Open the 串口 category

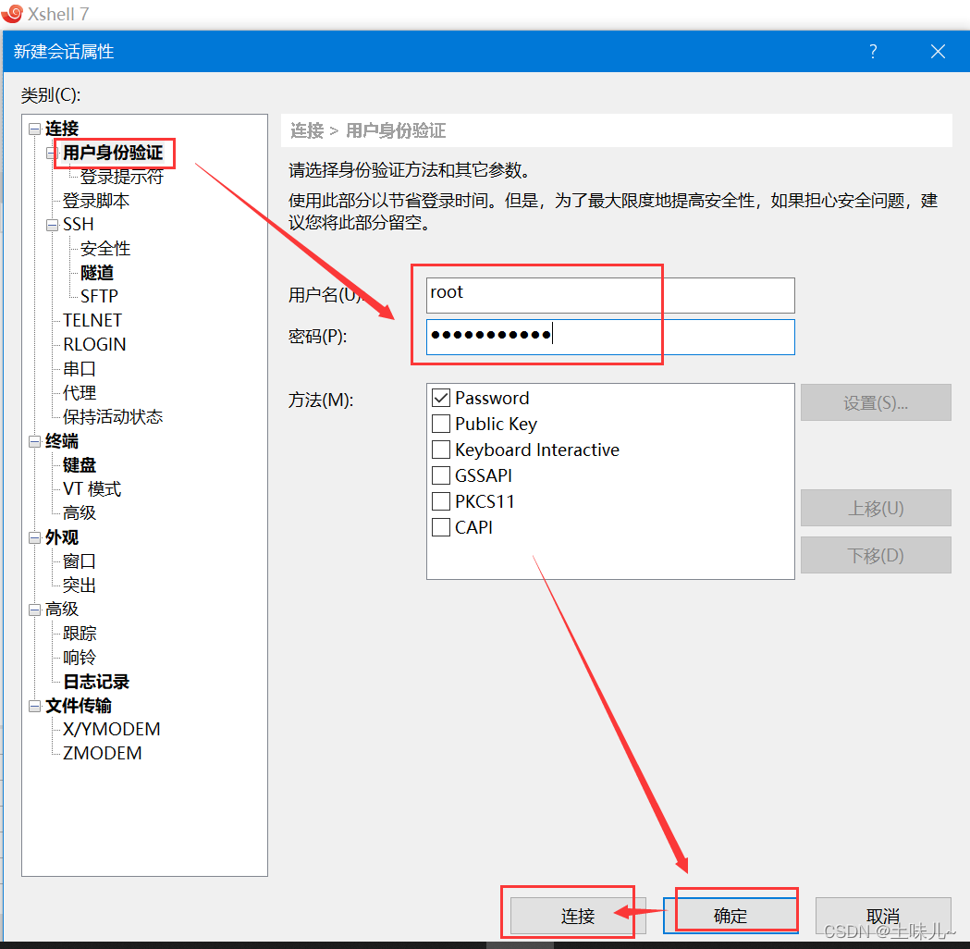(x=80, y=369)
